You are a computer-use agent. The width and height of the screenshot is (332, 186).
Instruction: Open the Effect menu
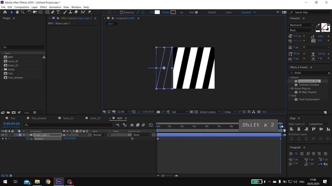tap(43, 7)
